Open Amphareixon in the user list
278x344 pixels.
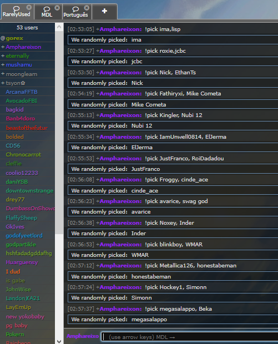point(23,47)
